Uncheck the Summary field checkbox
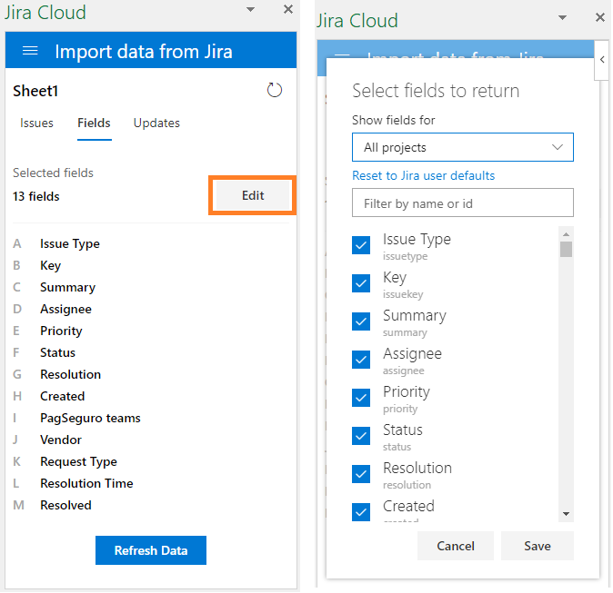Screen dimensions: 613x593 click(361, 321)
